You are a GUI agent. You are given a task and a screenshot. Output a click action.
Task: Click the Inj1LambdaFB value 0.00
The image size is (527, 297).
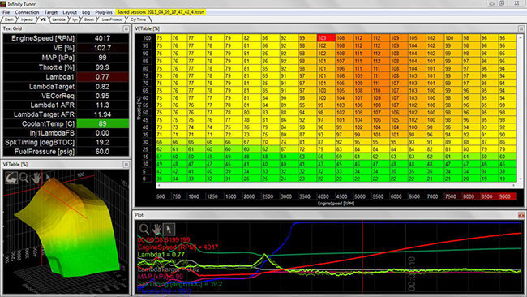pyautogui.click(x=102, y=133)
